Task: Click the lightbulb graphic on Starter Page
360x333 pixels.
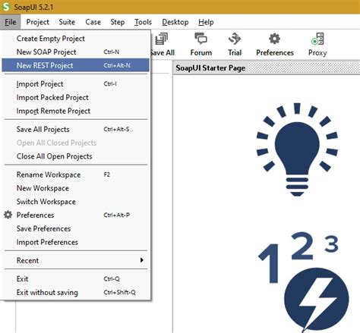Action: click(297, 149)
